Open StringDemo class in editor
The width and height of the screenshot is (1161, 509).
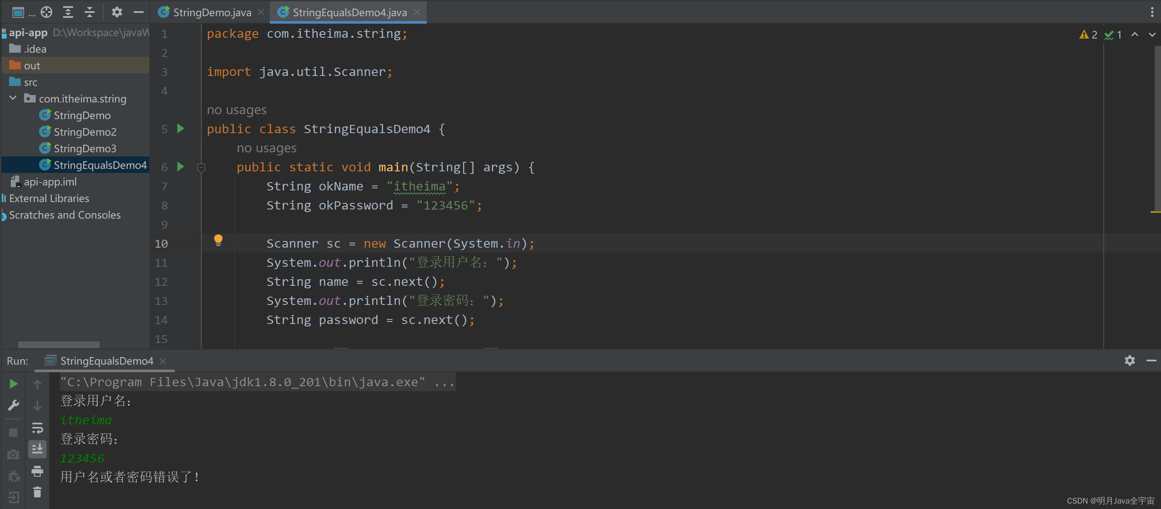point(81,114)
